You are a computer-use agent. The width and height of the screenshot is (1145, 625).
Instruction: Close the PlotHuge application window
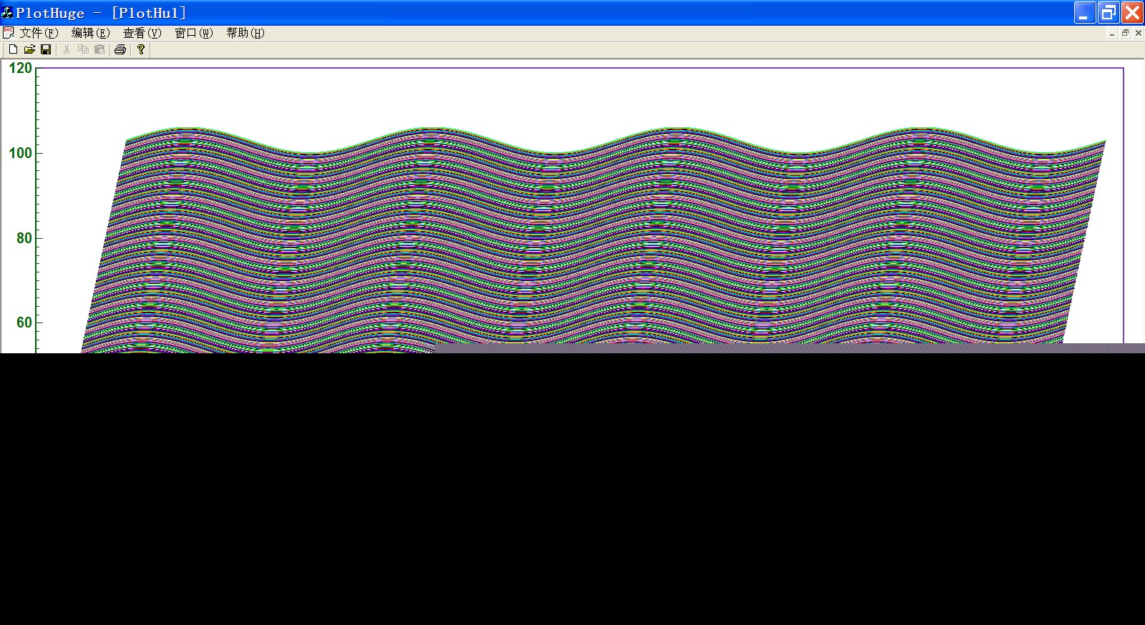pyautogui.click(x=1132, y=13)
